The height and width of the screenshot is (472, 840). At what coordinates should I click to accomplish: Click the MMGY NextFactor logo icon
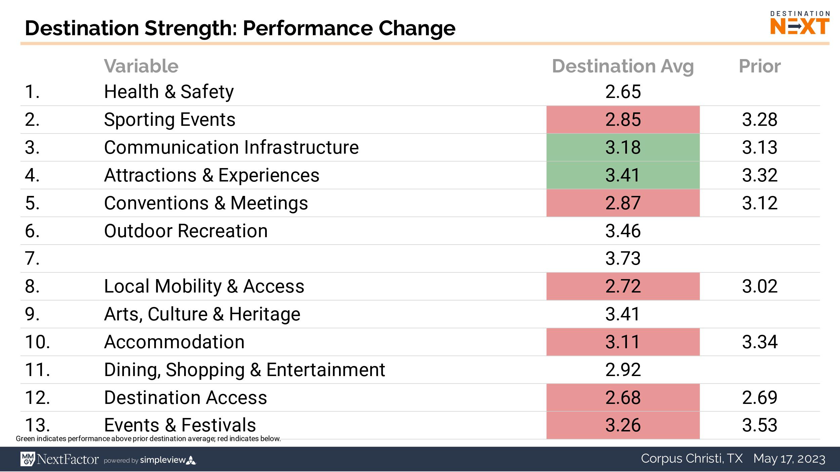[x=27, y=459]
